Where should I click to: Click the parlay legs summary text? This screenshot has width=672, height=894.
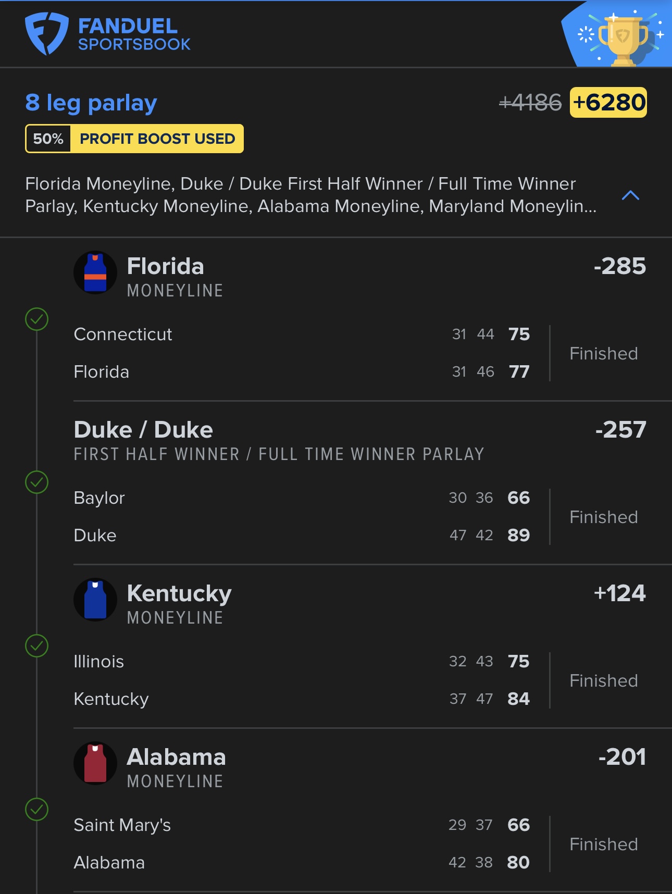click(x=310, y=195)
